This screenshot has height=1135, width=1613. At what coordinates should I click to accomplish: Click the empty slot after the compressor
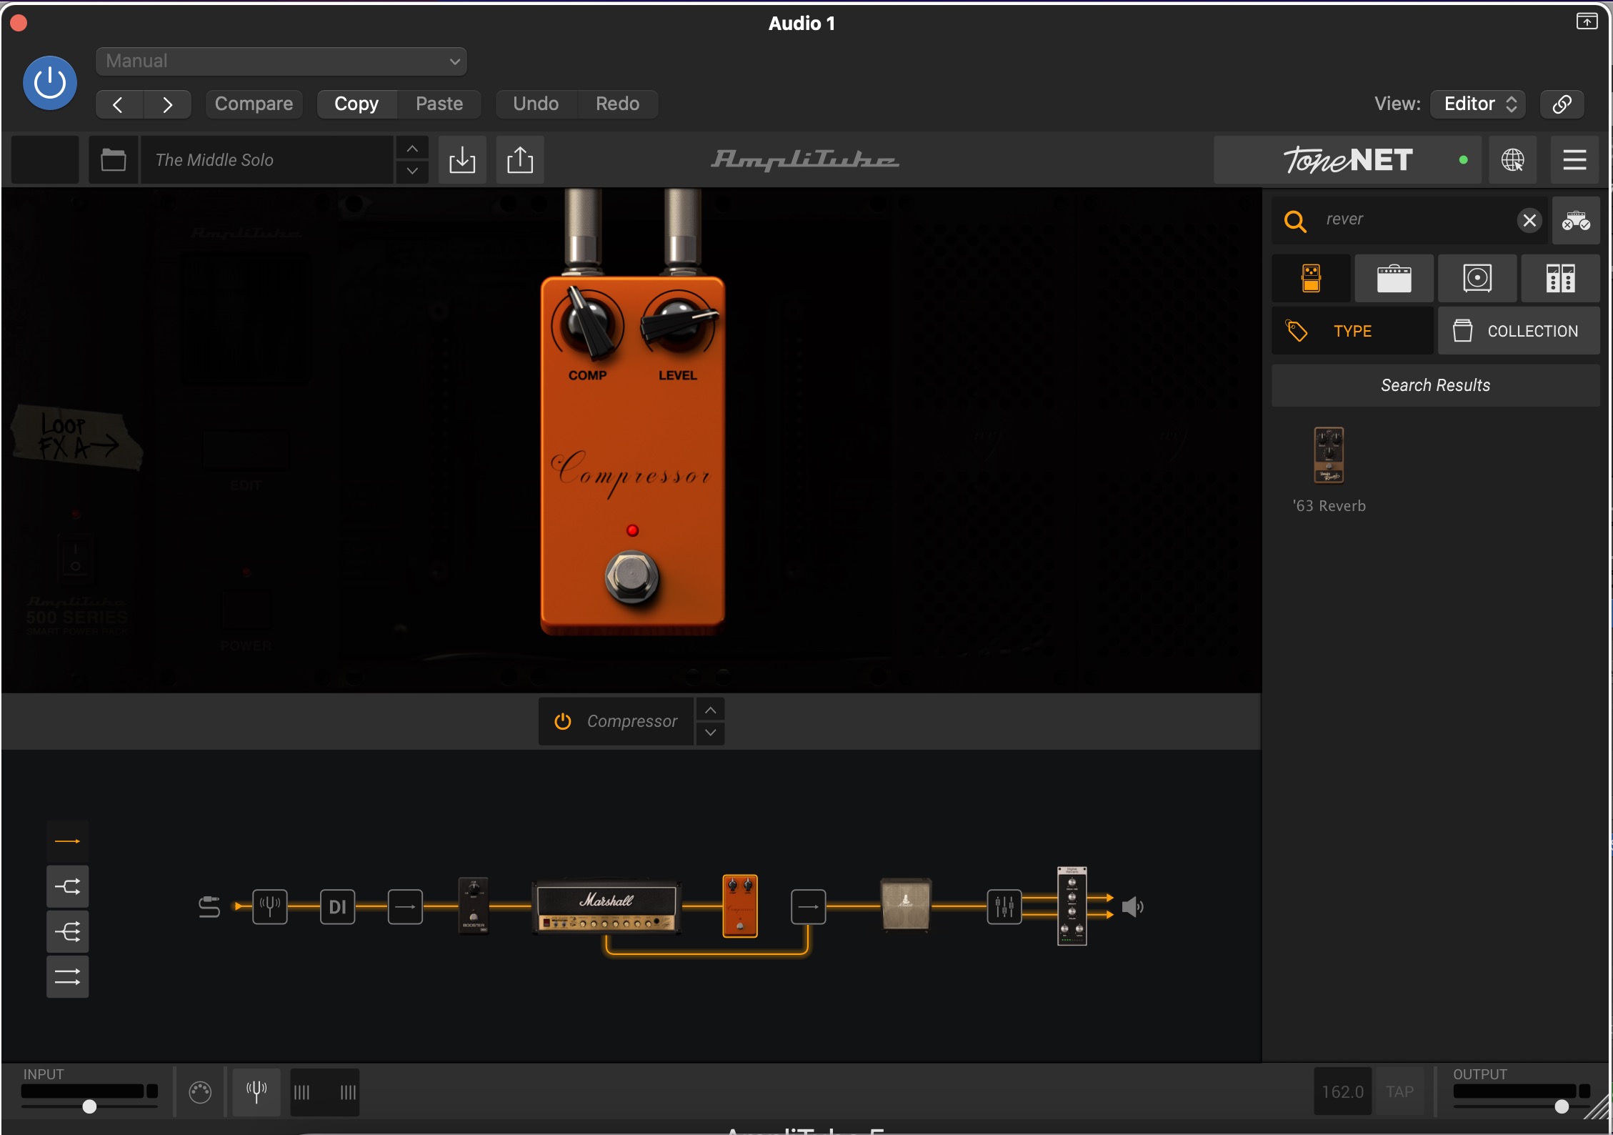click(809, 907)
